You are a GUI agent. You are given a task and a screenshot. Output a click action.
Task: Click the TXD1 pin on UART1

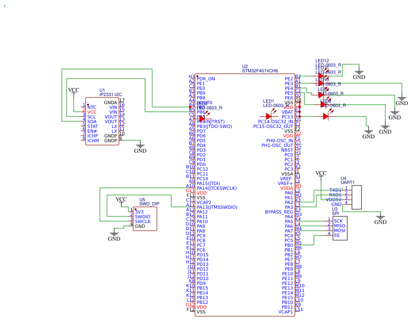point(335,190)
